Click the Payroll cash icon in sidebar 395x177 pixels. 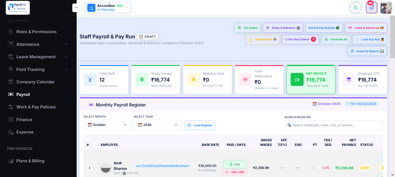[x=11, y=95]
